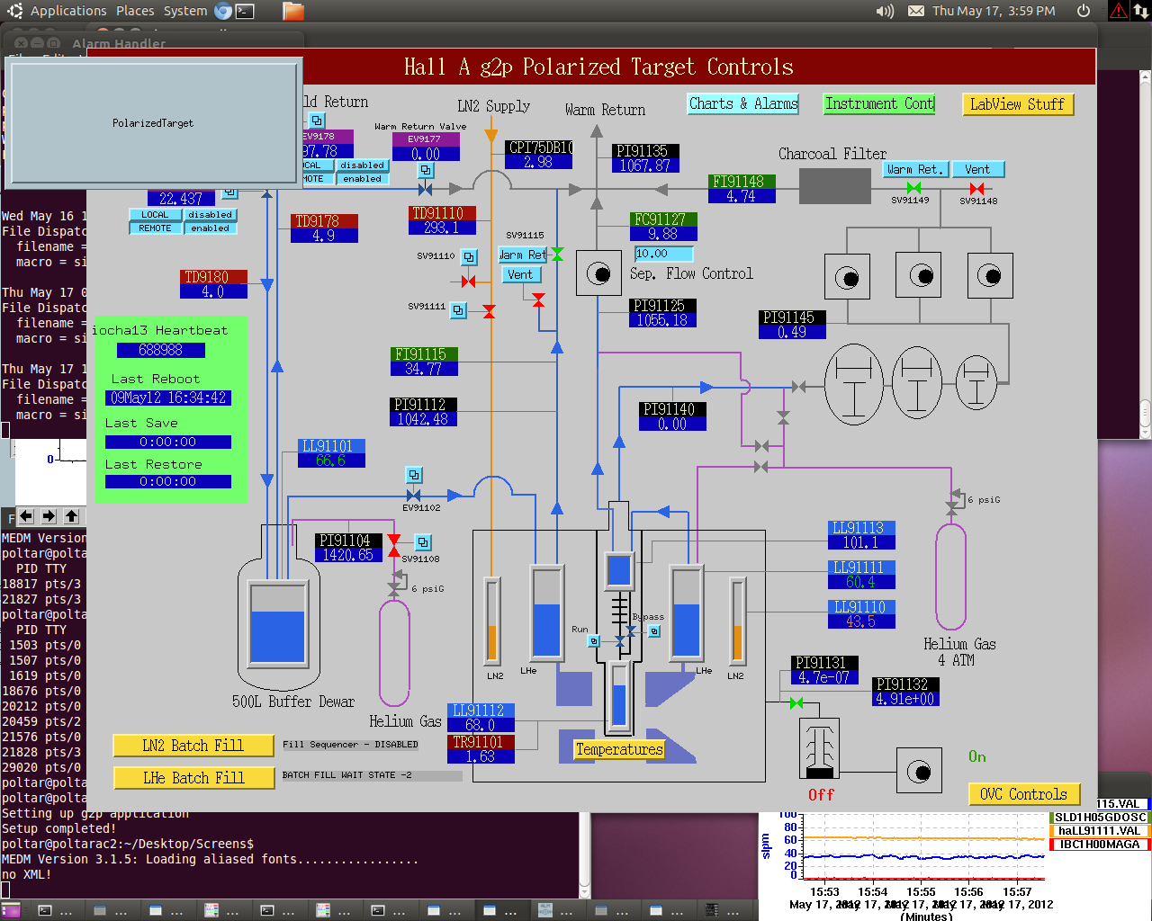Open the Bypass valve related display menu
Screen dimensions: 1152x921
tap(654, 631)
